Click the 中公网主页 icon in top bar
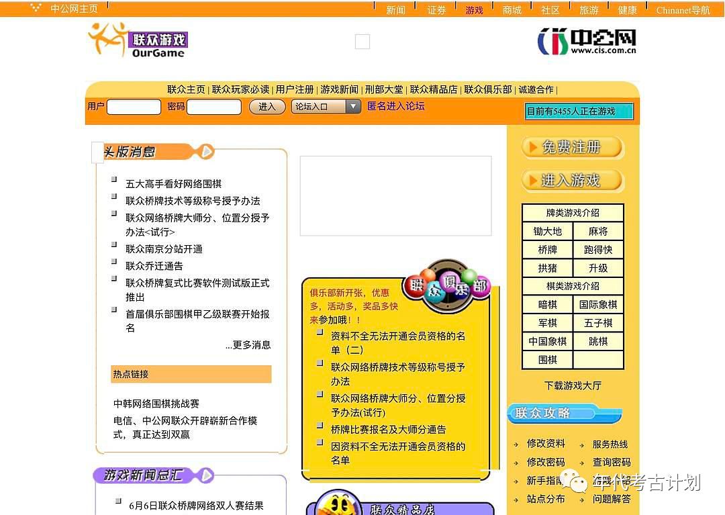The height and width of the screenshot is (515, 725). tap(36, 9)
